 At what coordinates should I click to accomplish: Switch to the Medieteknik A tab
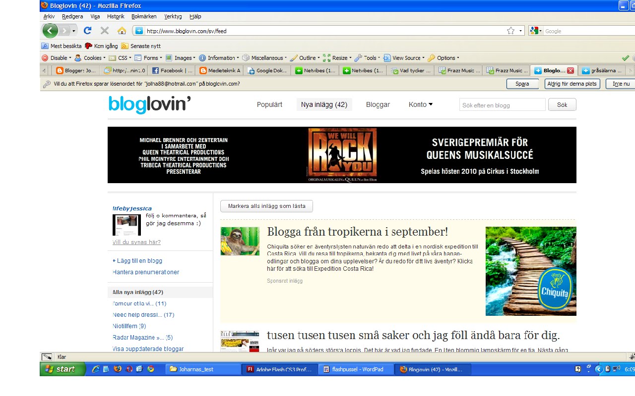[220, 71]
